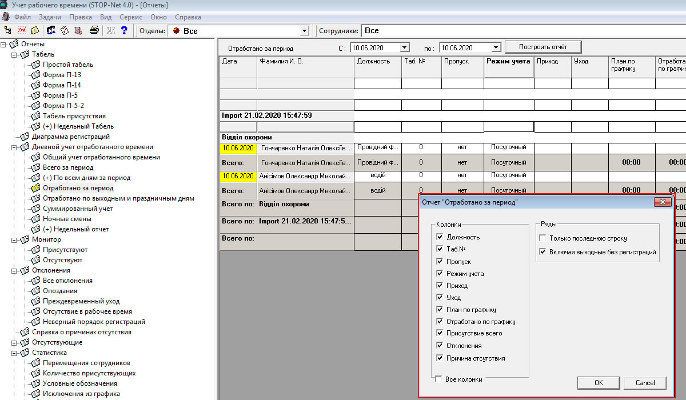The width and height of the screenshot is (686, 400).
Task: Click icon next to Диаграмма регистраций
Action: pyautogui.click(x=25, y=137)
